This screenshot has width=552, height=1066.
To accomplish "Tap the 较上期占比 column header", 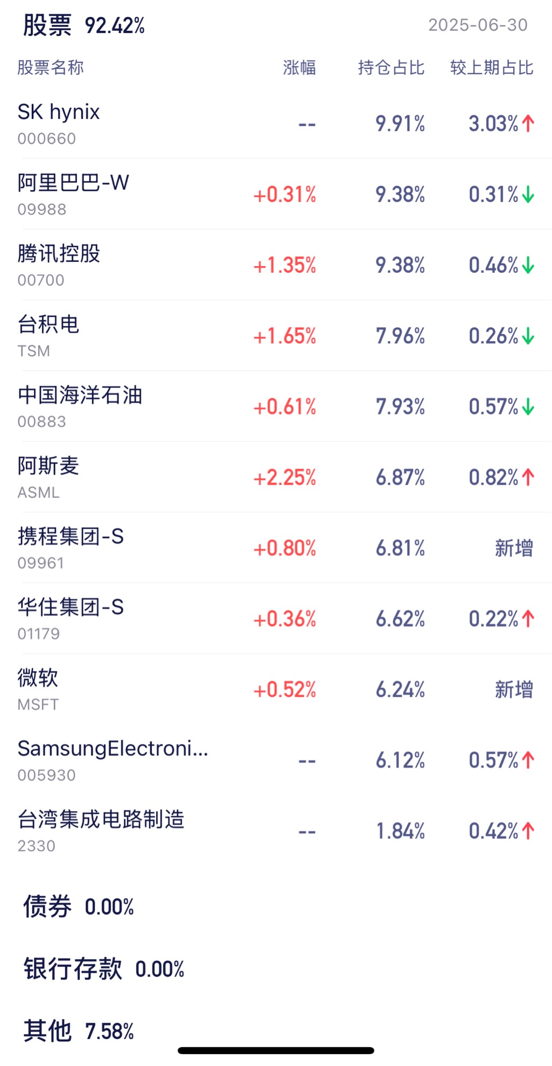I will (x=492, y=67).
